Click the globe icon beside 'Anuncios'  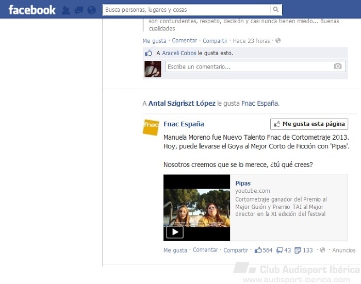tap(322, 250)
